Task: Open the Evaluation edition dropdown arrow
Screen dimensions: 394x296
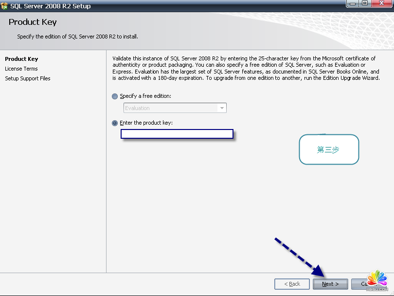Action: click(x=222, y=108)
